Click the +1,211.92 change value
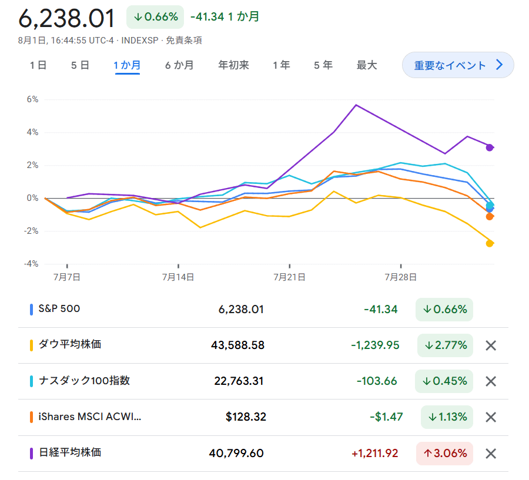The image size is (529, 480). click(375, 454)
